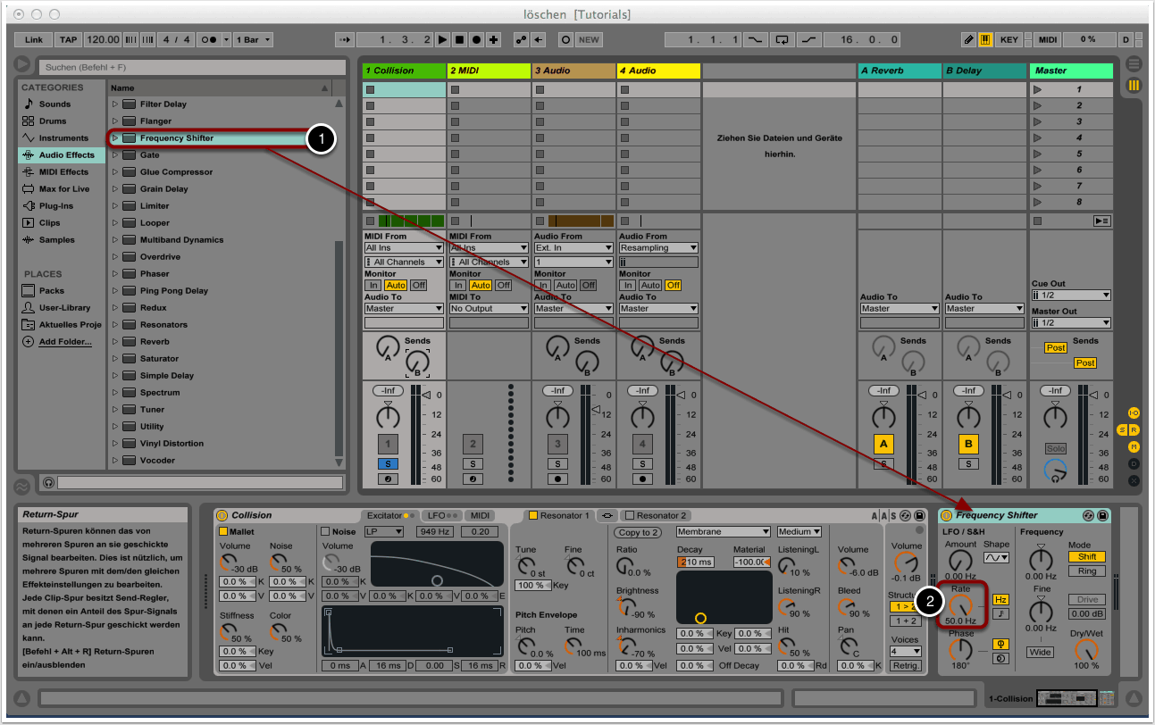Viewport: 1155px width, 725px height.
Task: Click the Collision save preset icon
Action: click(920, 516)
